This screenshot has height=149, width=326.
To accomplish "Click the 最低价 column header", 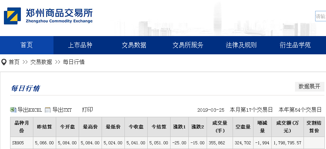I will coord(113,127).
